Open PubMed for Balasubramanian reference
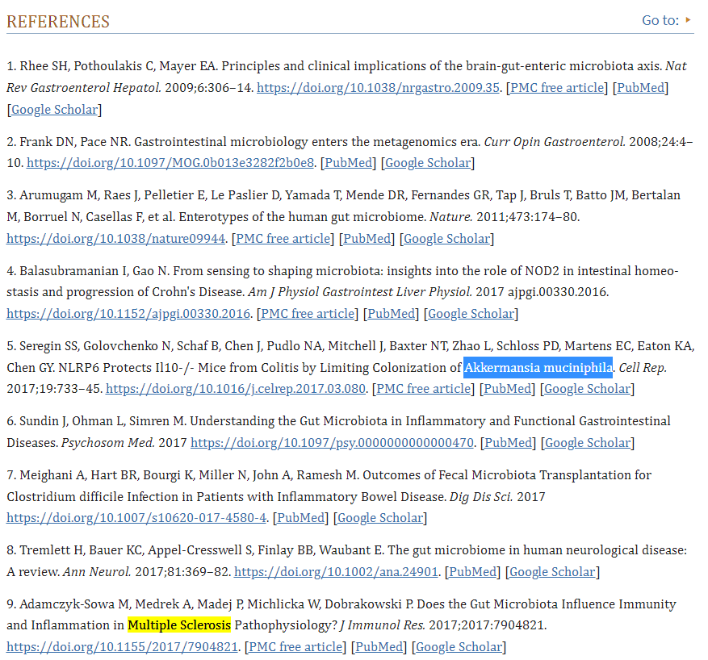The image size is (708, 660). click(x=392, y=314)
